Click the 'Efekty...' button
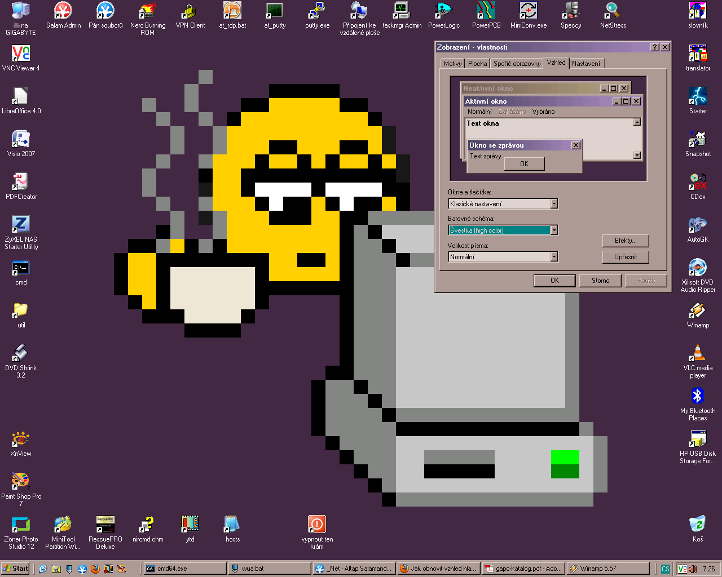Image resolution: width=722 pixels, height=577 pixels. point(626,241)
